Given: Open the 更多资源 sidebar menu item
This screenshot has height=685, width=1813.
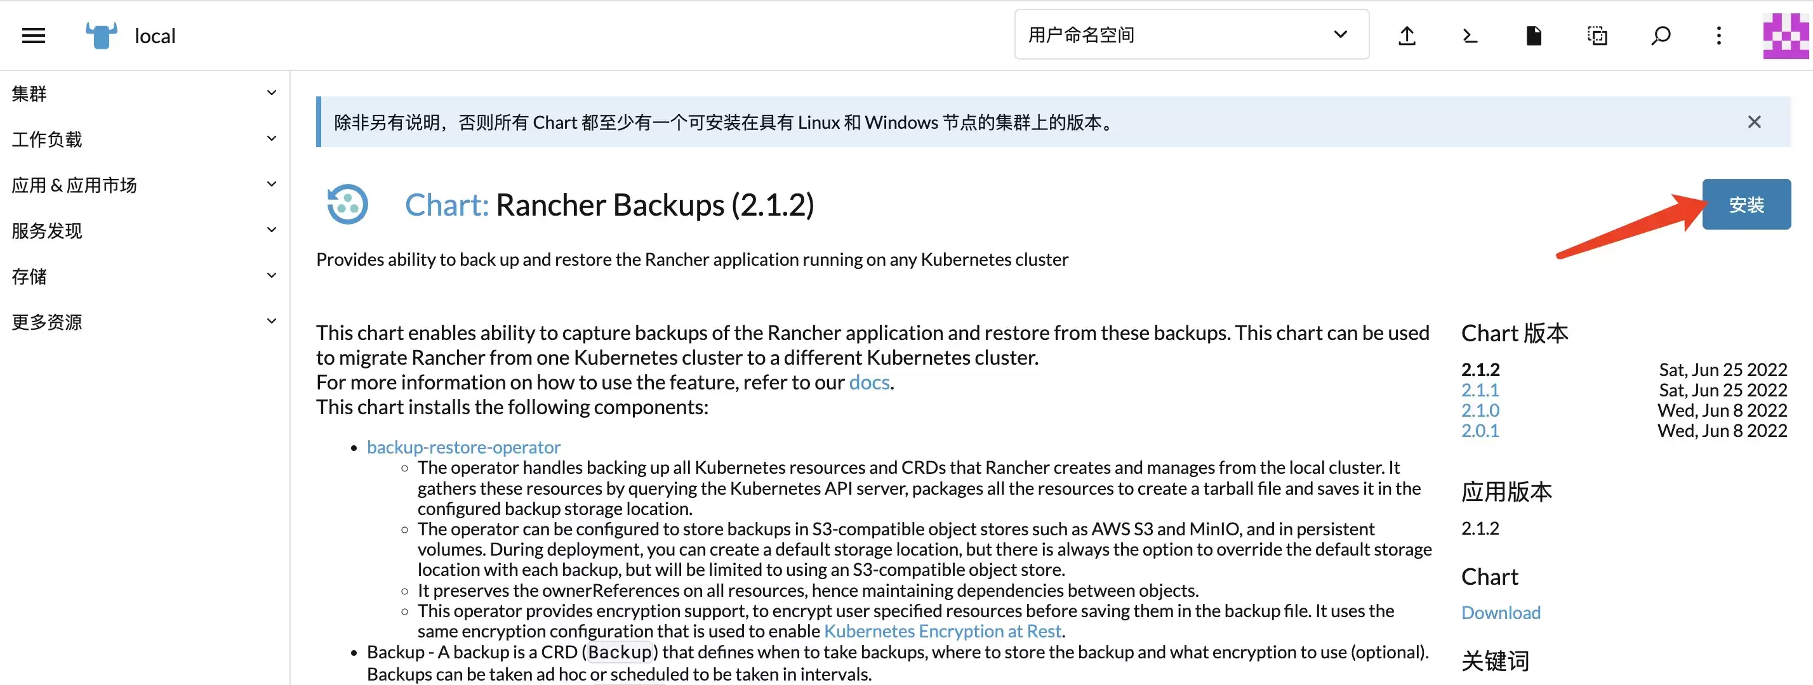Looking at the screenshot, I should (x=143, y=322).
